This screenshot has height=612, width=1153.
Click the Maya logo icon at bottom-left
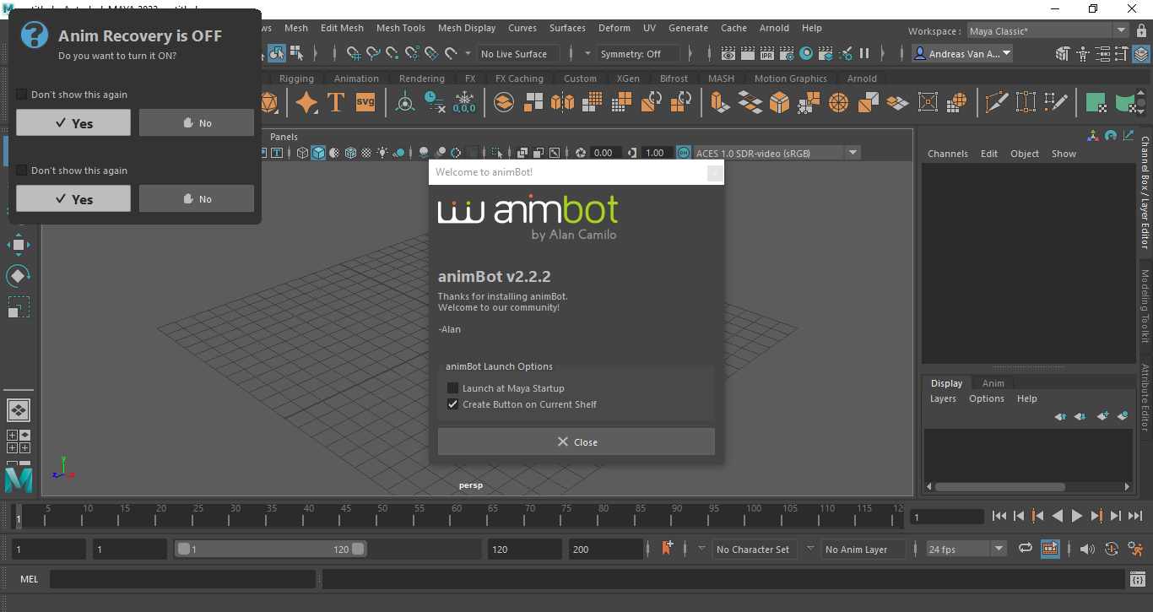19,479
